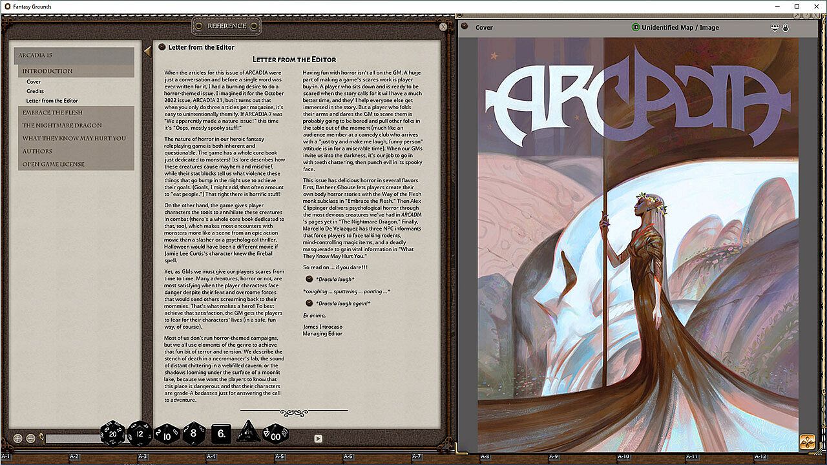Viewport: 827px width, 465px height.
Task: Roll the d4 pyramid die
Action: point(248,432)
